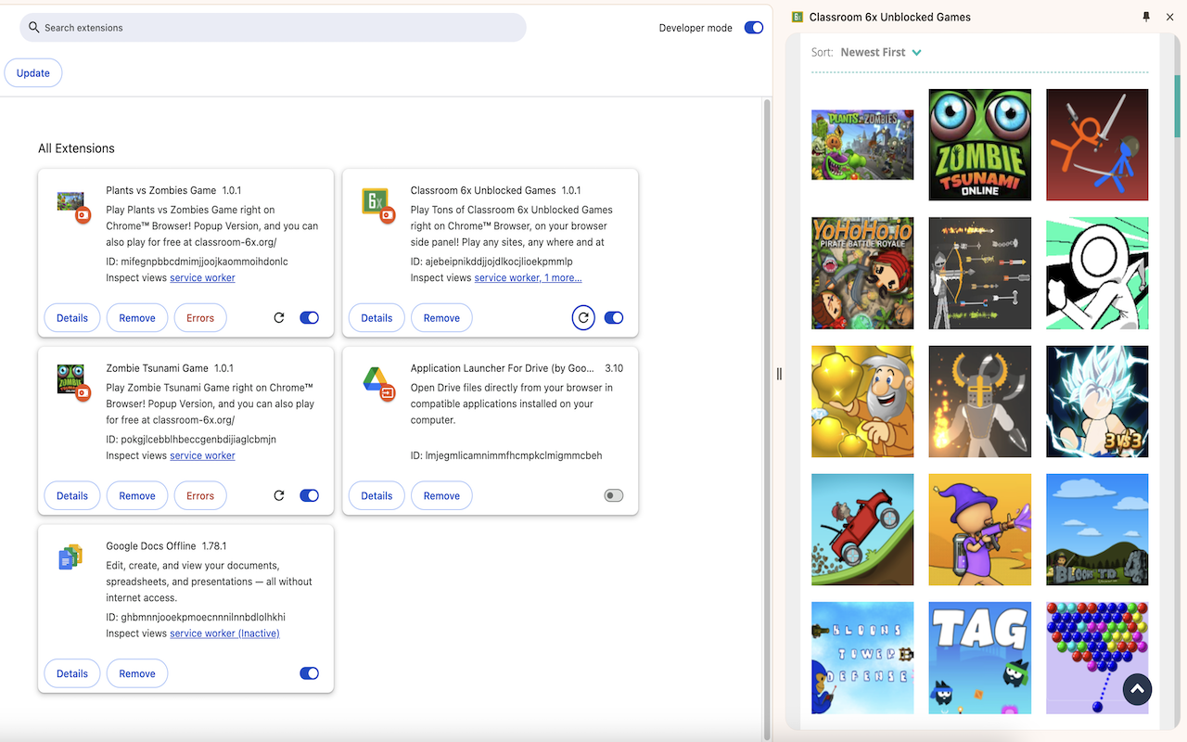Open the hill climb red car thumbnail
The height and width of the screenshot is (742, 1187).
[x=862, y=530]
